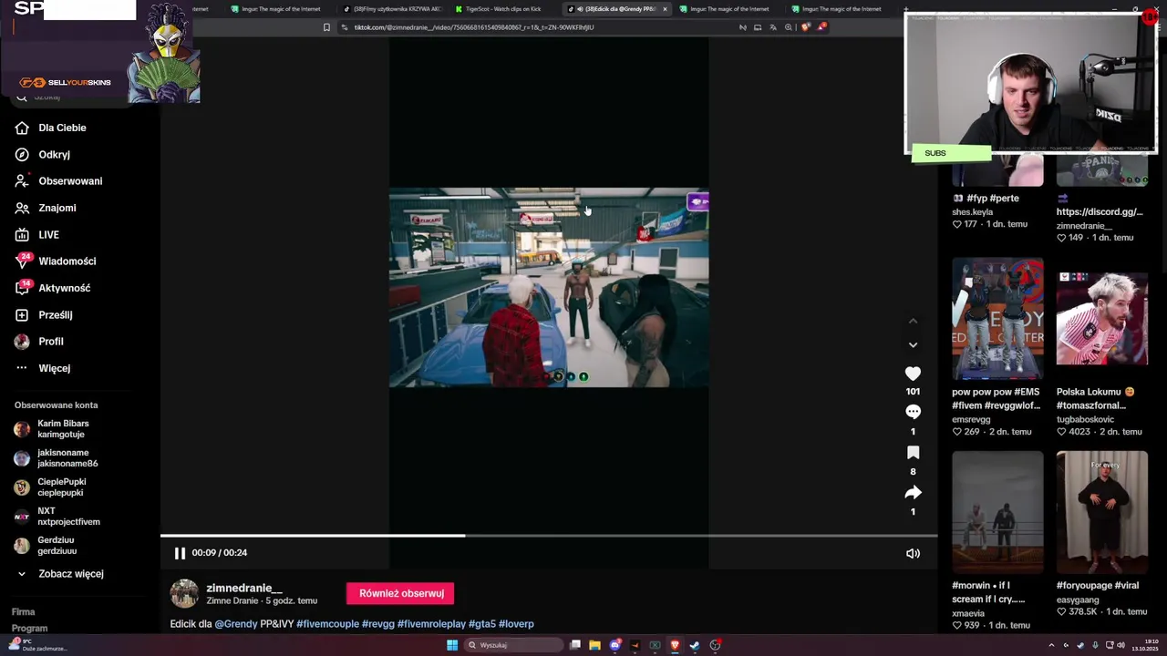Open NXT nxtprojectfivem account
Viewport: 1167px width, 656px height.
(x=57, y=517)
